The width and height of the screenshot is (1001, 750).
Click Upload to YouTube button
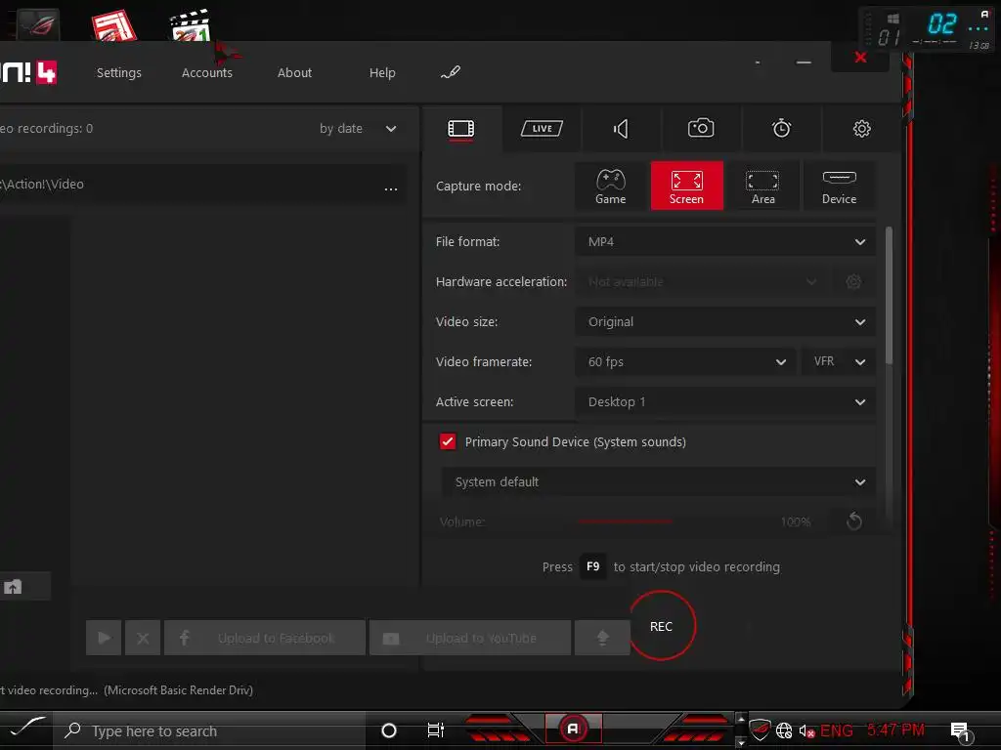tap(470, 638)
